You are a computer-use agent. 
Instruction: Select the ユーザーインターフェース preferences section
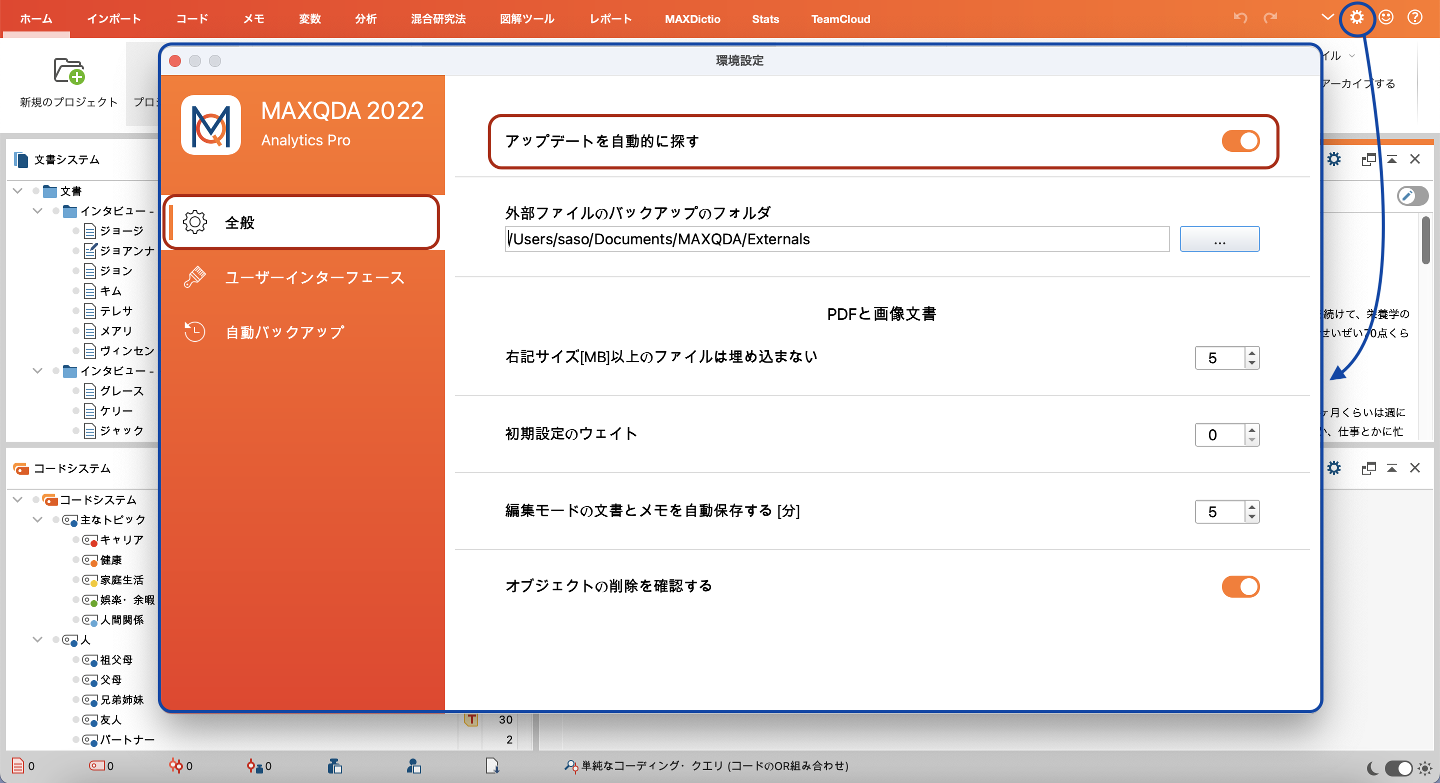click(x=302, y=277)
